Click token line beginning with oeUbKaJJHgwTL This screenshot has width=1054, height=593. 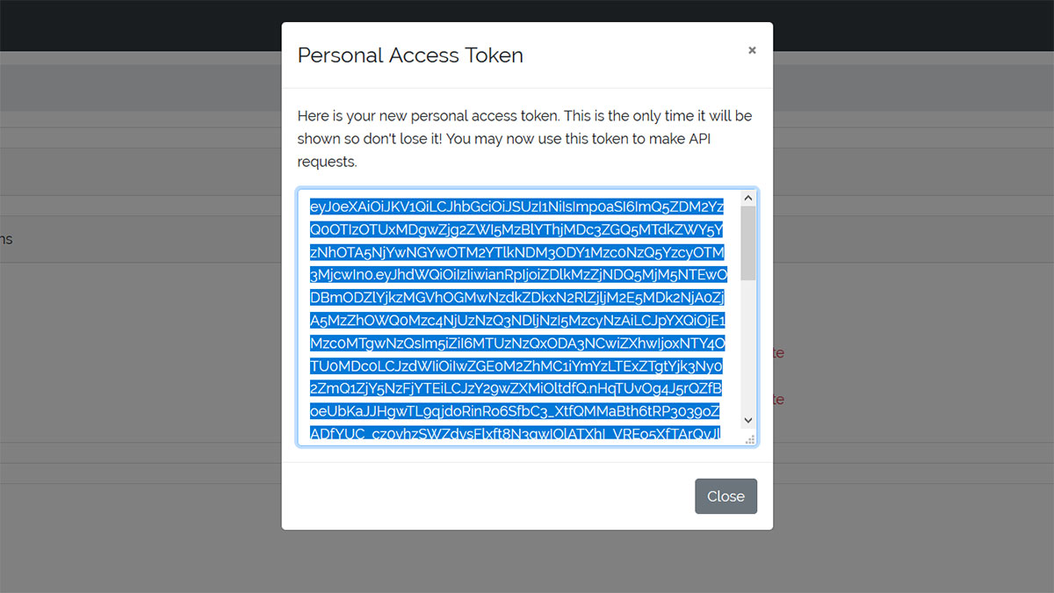516,411
